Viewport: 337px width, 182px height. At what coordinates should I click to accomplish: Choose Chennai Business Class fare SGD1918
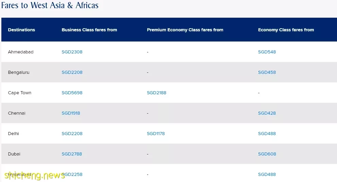coord(71,113)
